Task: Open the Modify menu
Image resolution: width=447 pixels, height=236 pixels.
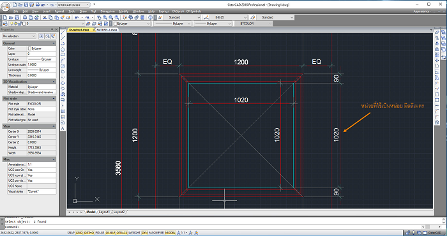Action: (x=123, y=11)
